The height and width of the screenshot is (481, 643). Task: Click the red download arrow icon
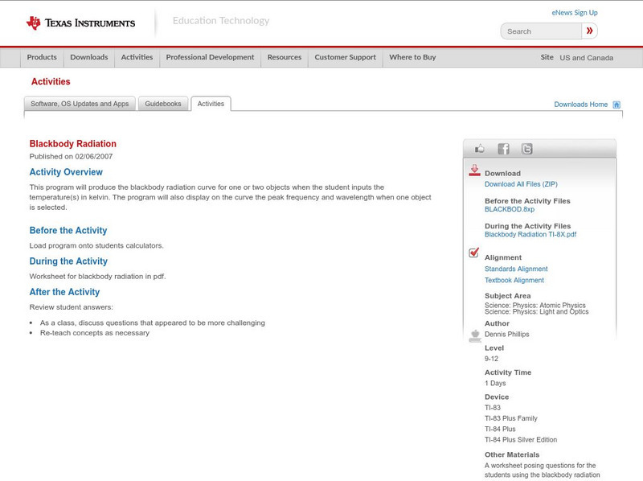click(x=474, y=171)
